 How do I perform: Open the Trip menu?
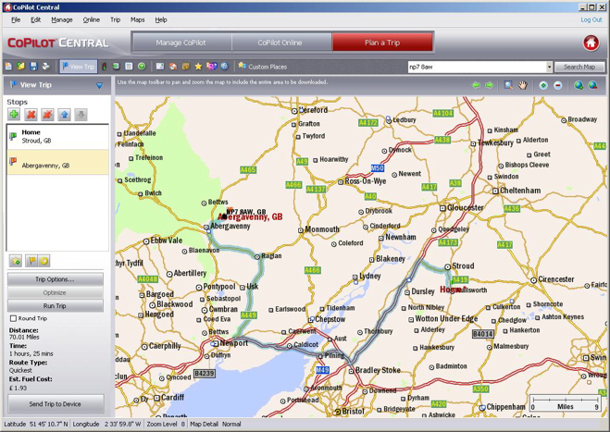pyautogui.click(x=115, y=19)
